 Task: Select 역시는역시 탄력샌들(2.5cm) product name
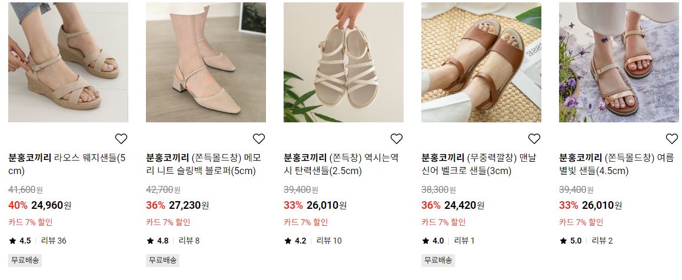[341, 164]
